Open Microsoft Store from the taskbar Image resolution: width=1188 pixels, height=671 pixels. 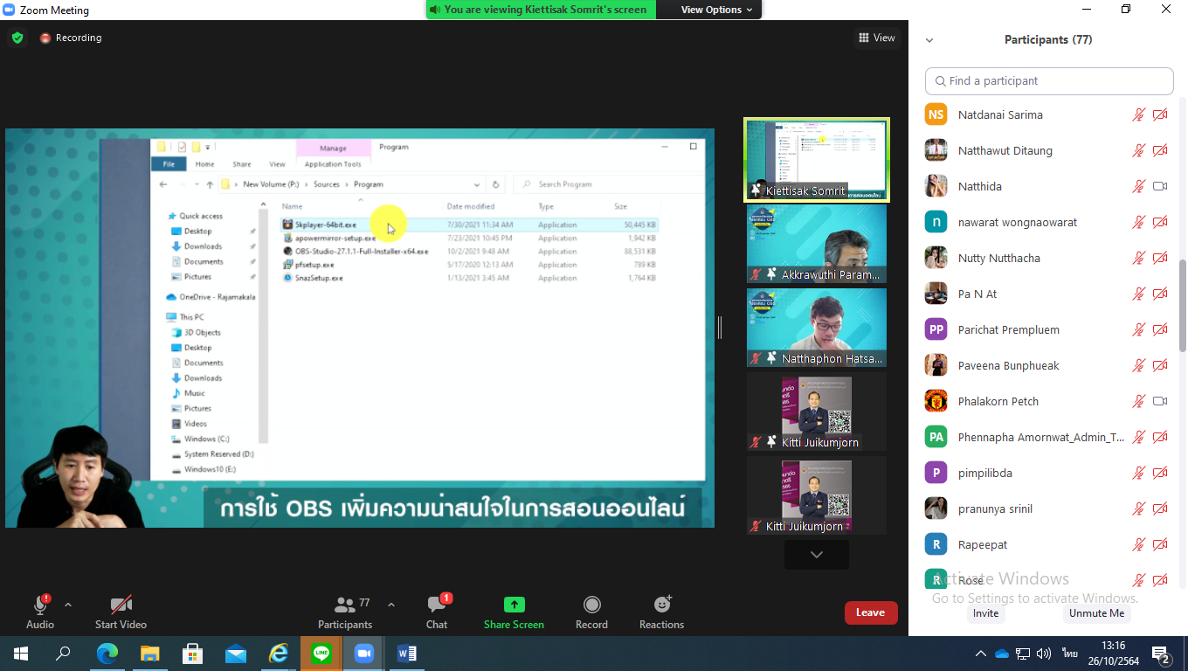[192, 654]
